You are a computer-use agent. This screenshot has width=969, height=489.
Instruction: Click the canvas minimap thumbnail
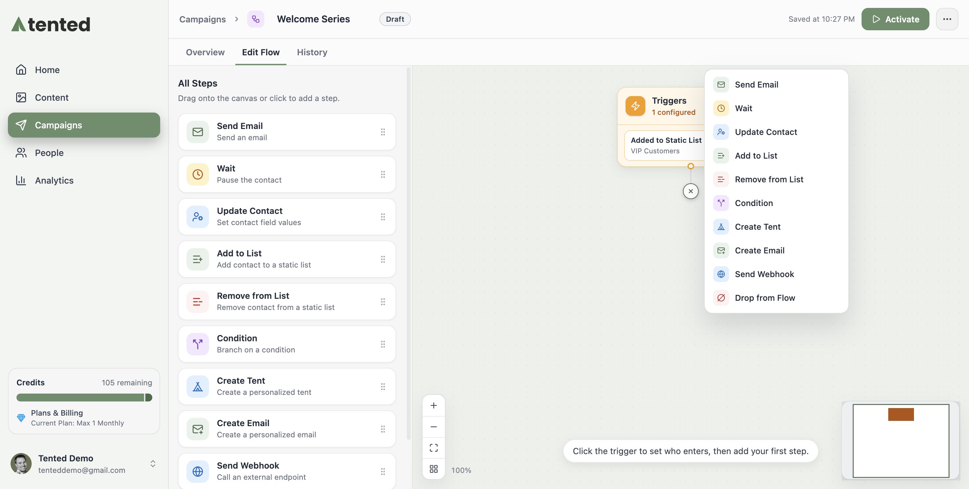click(900, 441)
